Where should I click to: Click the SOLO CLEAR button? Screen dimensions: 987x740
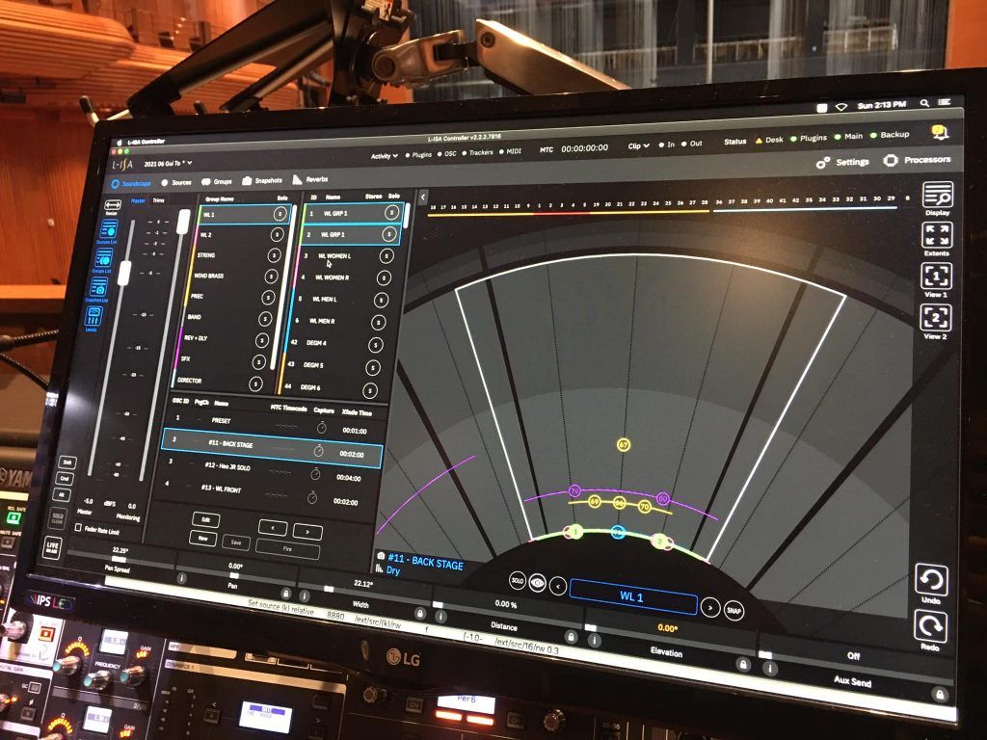click(57, 519)
